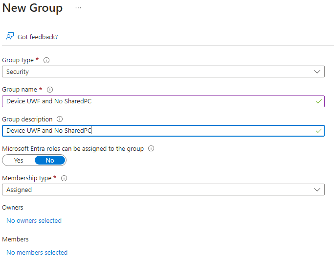The height and width of the screenshot is (262, 334).
Task: Show info tooltip for Group description
Action: 60,119
